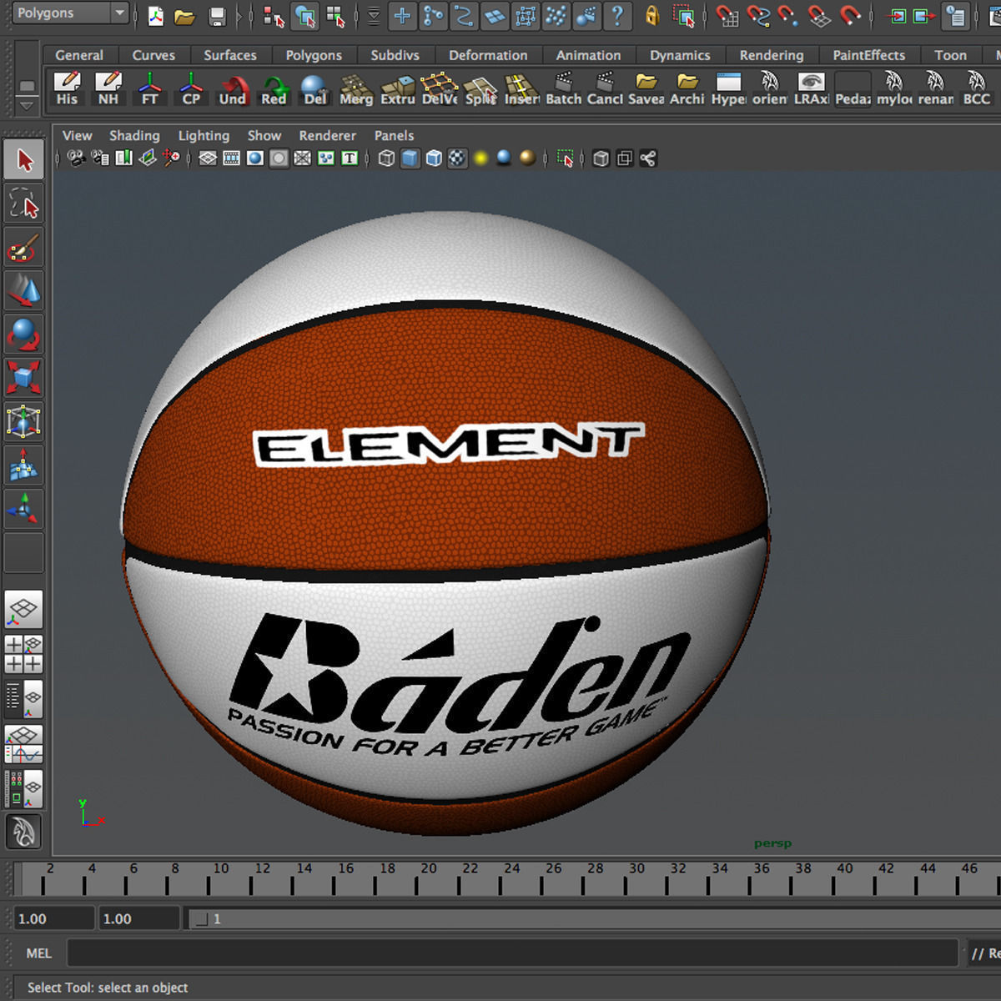
Task: Click the MEL script type label
Action: click(38, 953)
